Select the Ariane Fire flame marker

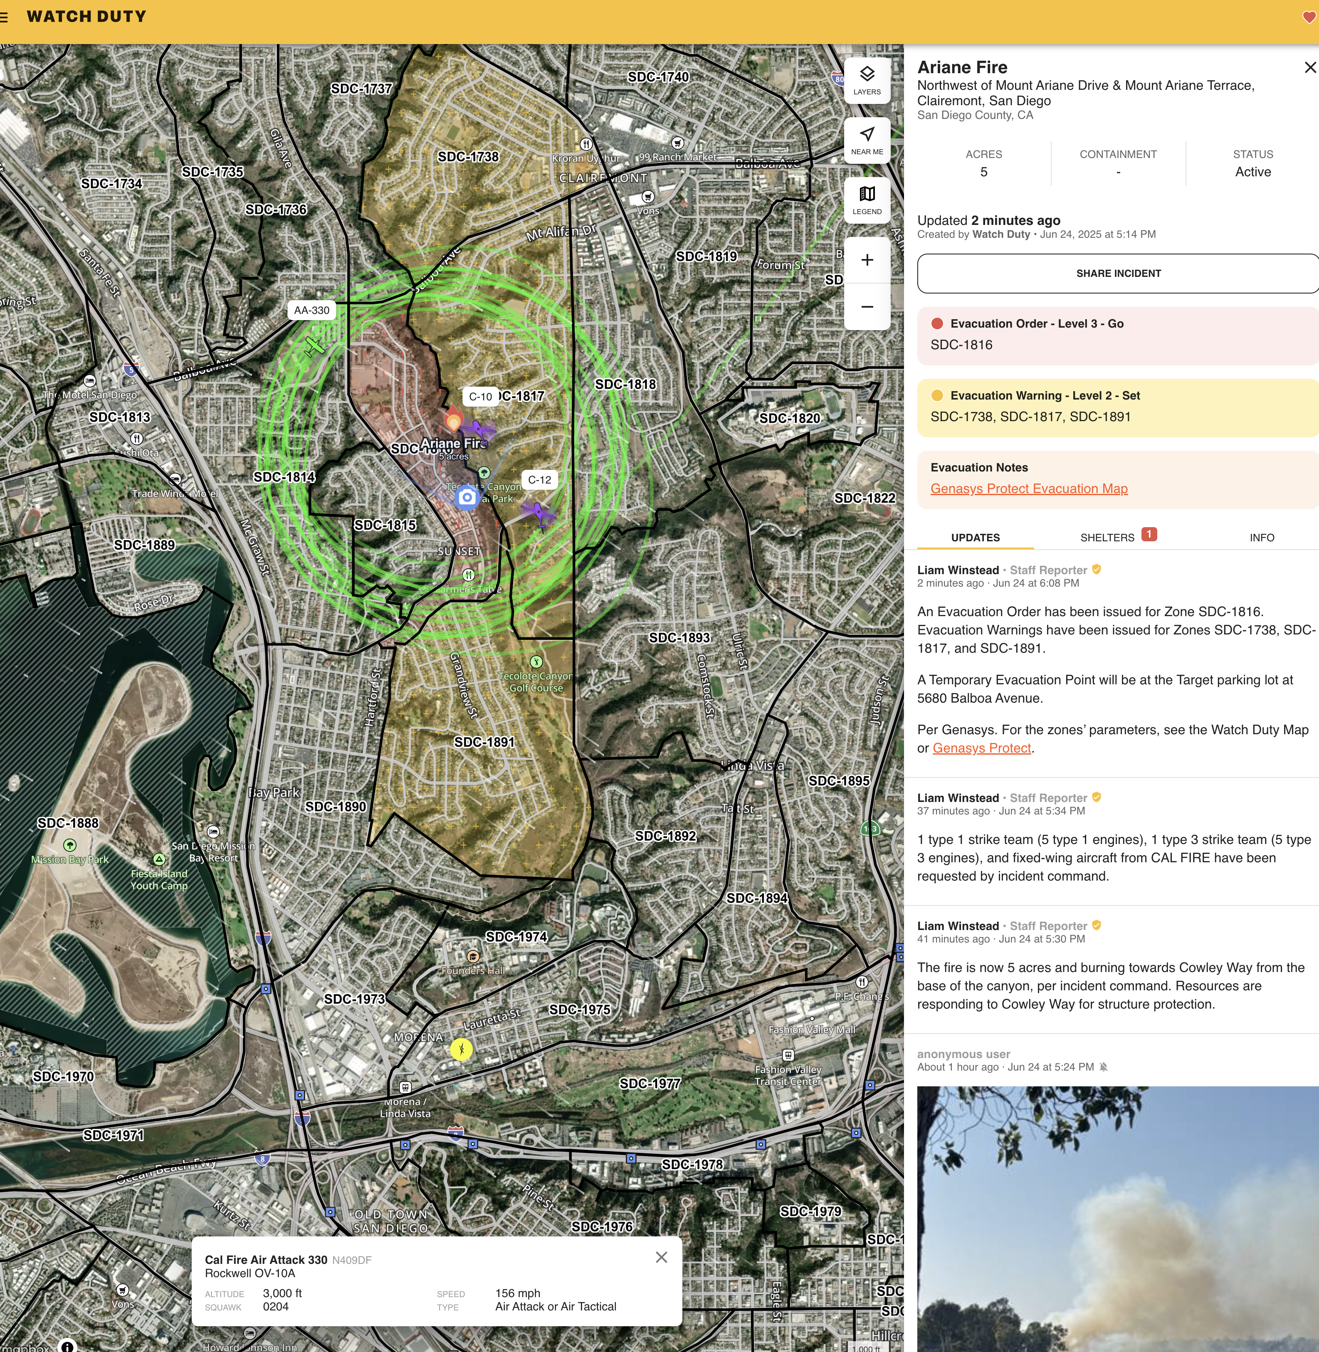click(453, 419)
